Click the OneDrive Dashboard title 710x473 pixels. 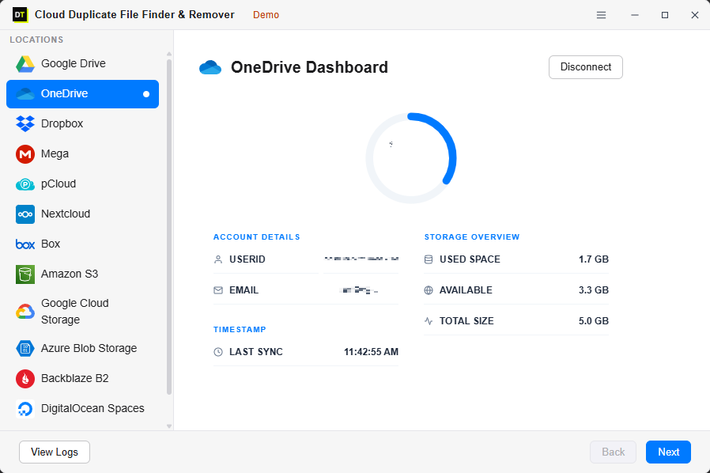tap(309, 67)
